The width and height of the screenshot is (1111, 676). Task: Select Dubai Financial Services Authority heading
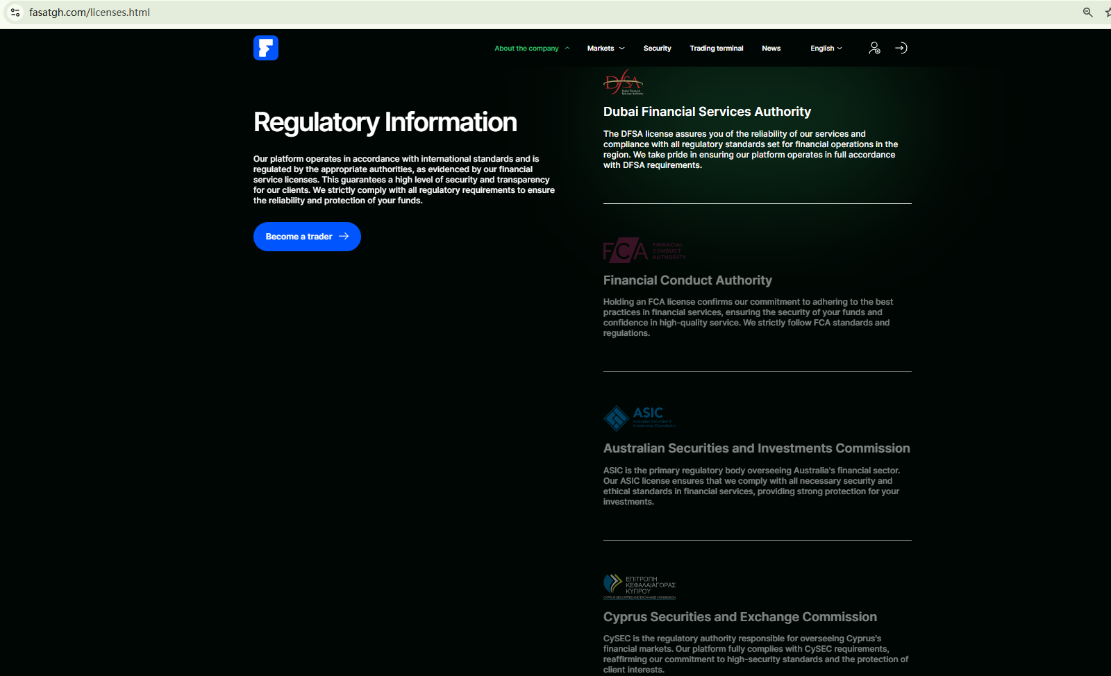pos(707,112)
